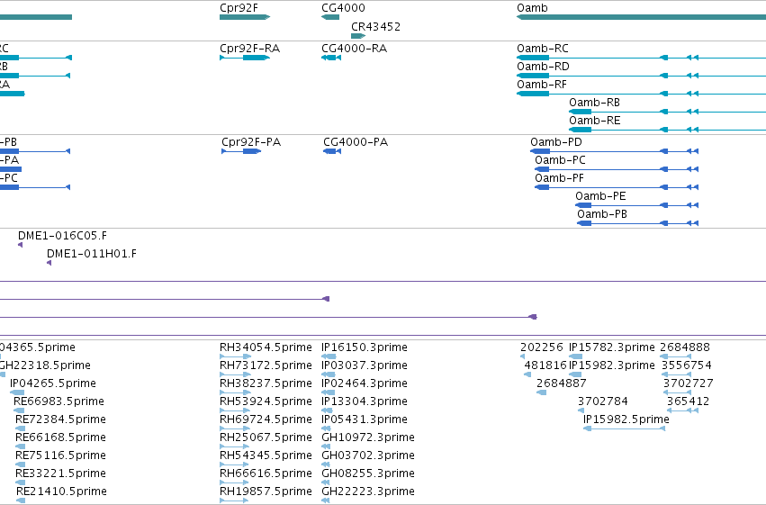Viewport: 766px width, 505px height.
Task: Select the CR43452 gene feature
Action: [x=358, y=36]
